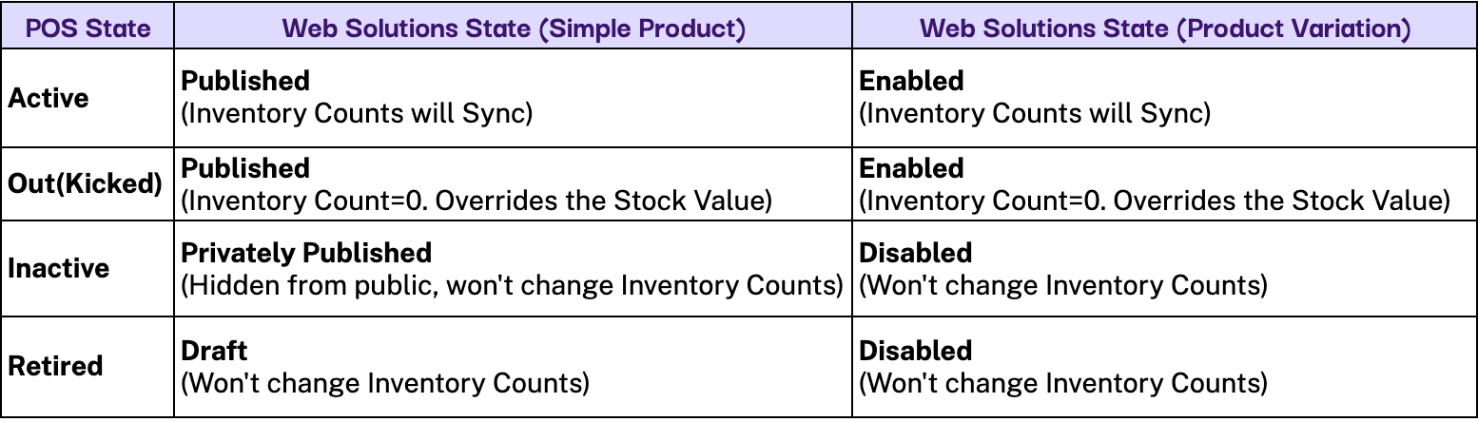The height and width of the screenshot is (422, 1478).
Task: Select the Web Solutions State (Simple Product) header
Action: (x=514, y=28)
